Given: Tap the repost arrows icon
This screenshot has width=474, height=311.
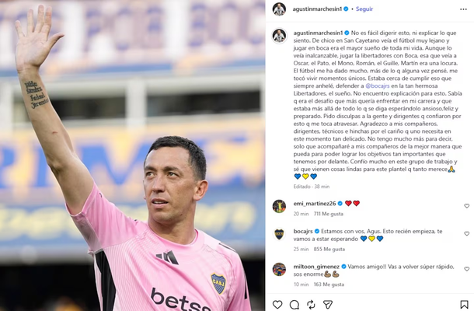Looking at the screenshot, I should (x=311, y=304).
